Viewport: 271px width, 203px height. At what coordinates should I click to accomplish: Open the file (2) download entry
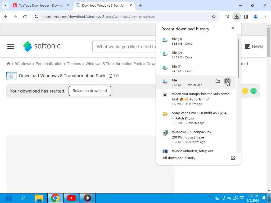click(196, 55)
